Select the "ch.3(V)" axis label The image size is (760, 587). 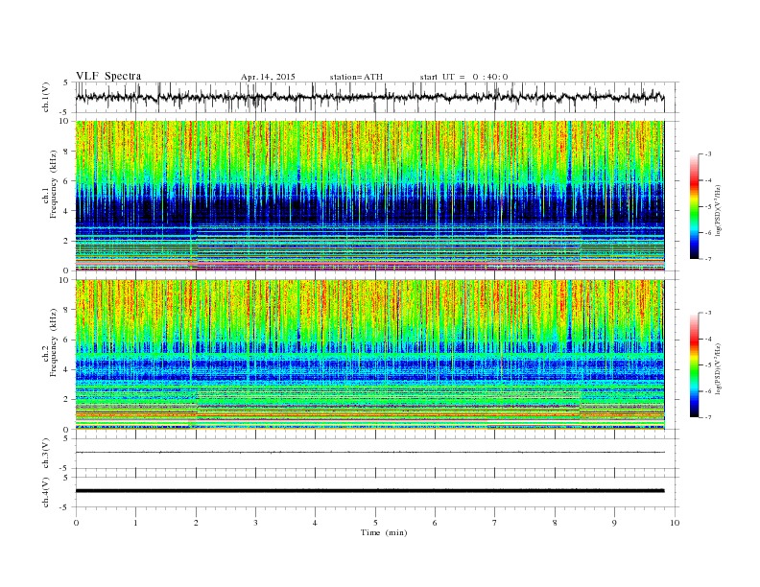tap(46, 454)
